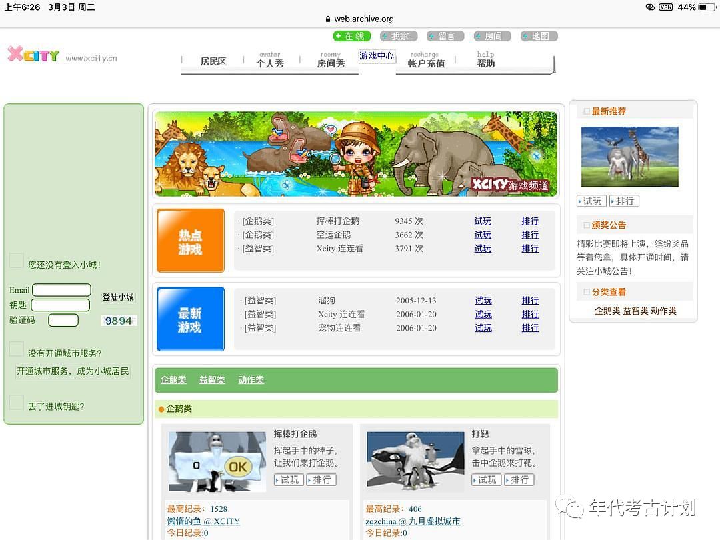The image size is (720, 540).
Task: Open the 房间 room pill button
Action: pyautogui.click(x=492, y=36)
